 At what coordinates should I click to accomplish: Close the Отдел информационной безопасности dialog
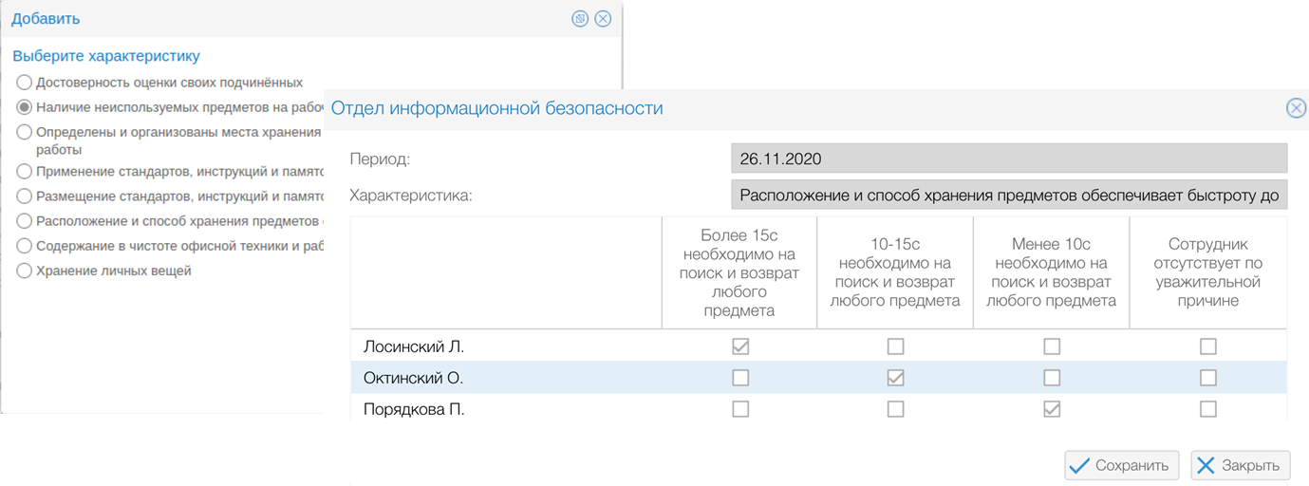pyautogui.click(x=1296, y=108)
